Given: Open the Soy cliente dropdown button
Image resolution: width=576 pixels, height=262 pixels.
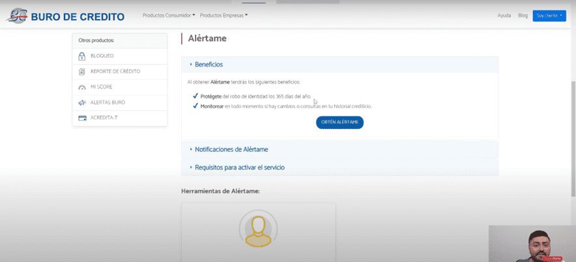Looking at the screenshot, I should 549,16.
